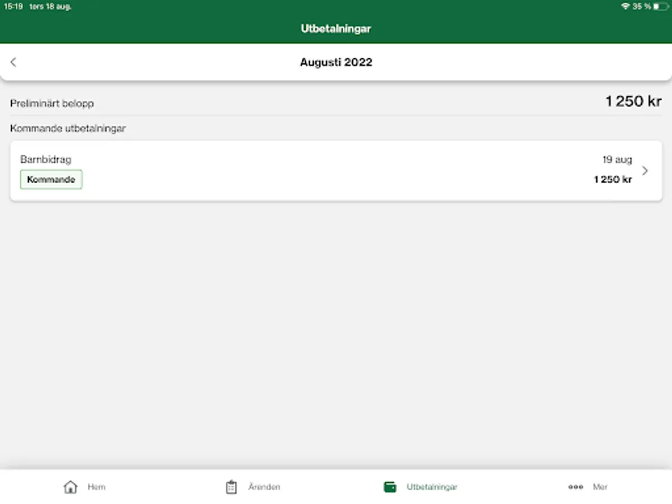Tap the tors 18 aug. date
Image resolution: width=672 pixels, height=504 pixels.
(x=50, y=7)
